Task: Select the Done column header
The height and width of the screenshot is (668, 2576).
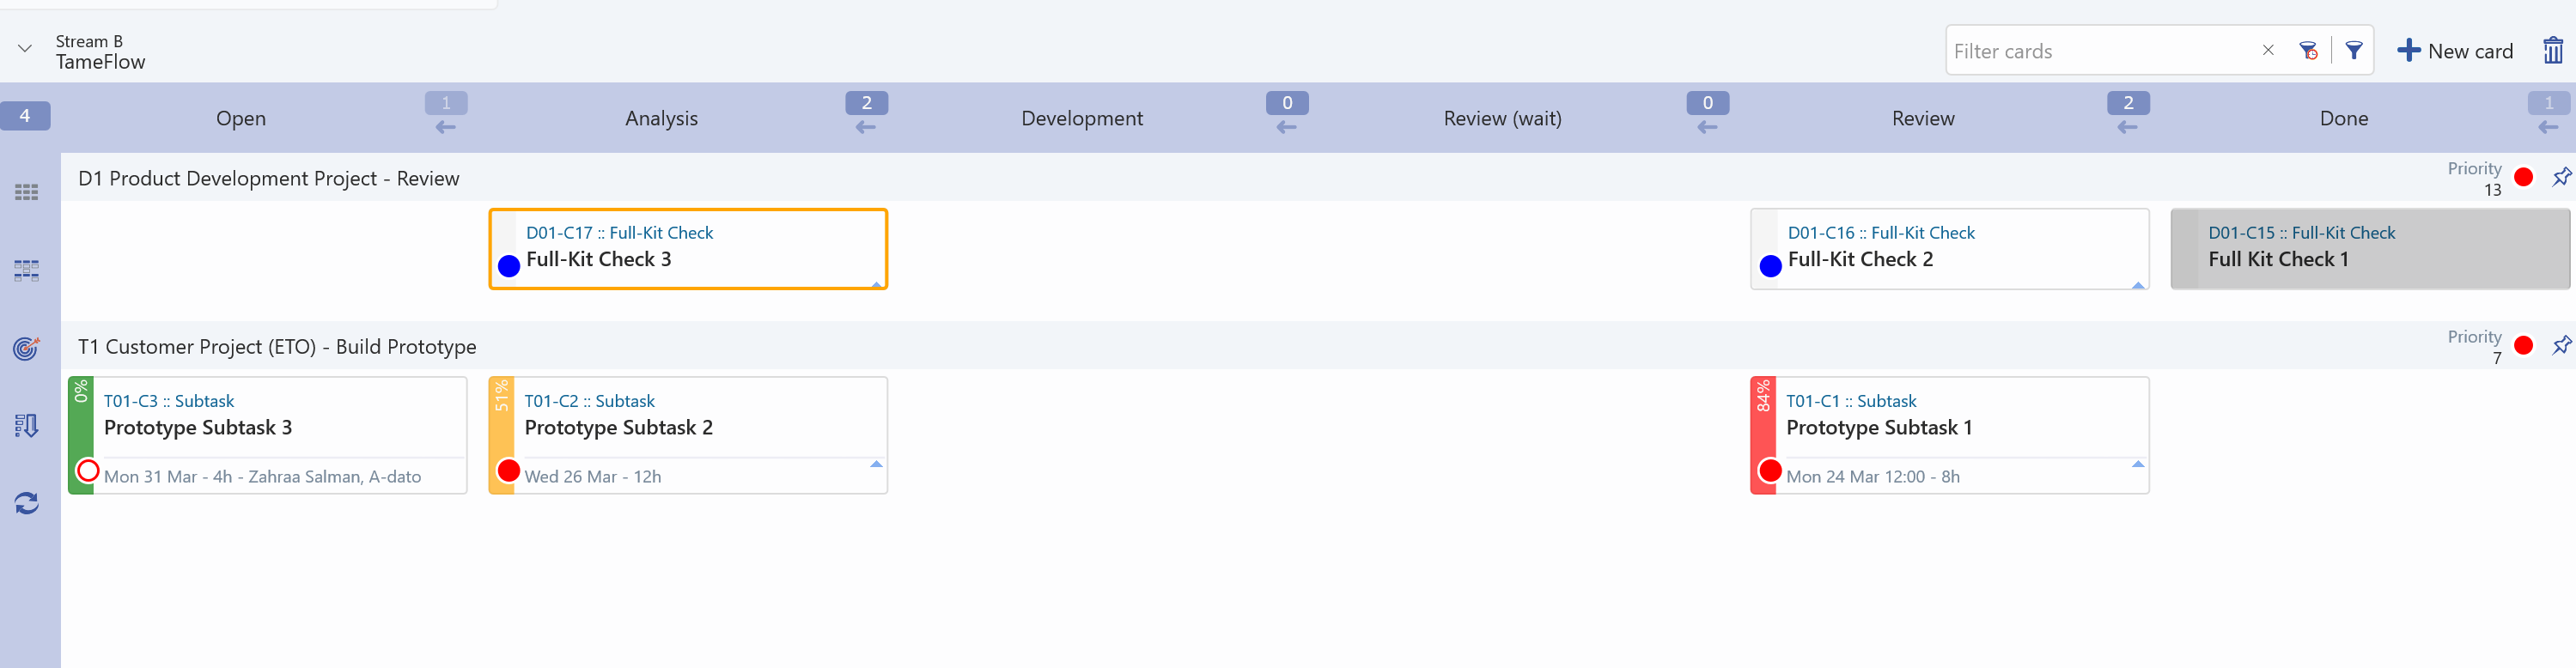Action: pos(2343,118)
